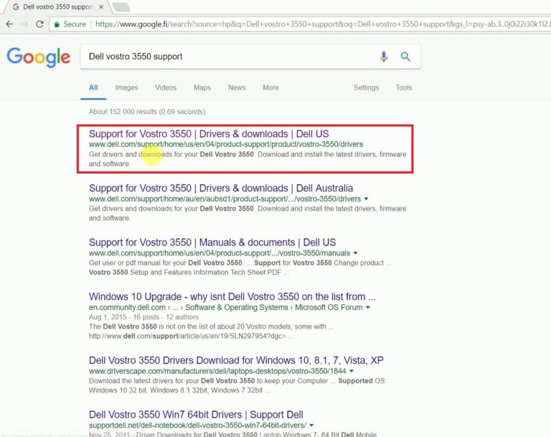
Task: Open the More search categories menu
Action: click(270, 88)
